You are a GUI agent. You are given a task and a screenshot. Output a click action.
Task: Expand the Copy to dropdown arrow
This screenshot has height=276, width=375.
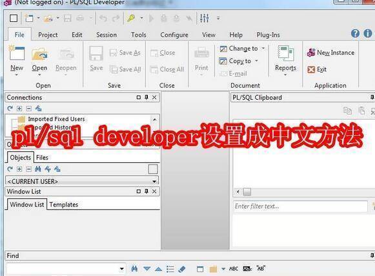tap(256, 60)
